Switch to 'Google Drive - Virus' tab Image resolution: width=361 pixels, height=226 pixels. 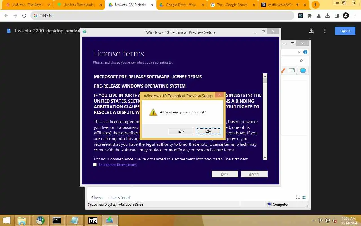(181, 5)
